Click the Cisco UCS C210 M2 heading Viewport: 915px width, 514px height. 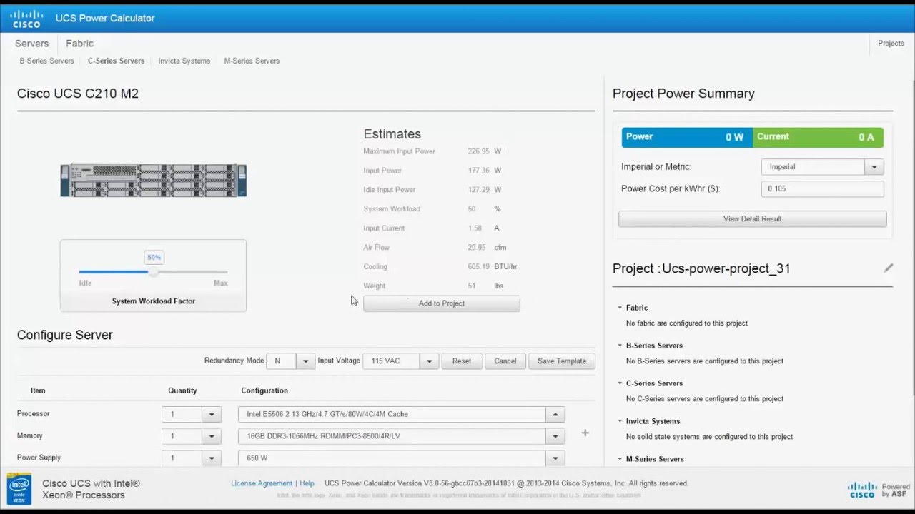78,94
